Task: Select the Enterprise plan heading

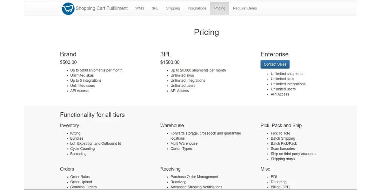Action: click(x=275, y=54)
